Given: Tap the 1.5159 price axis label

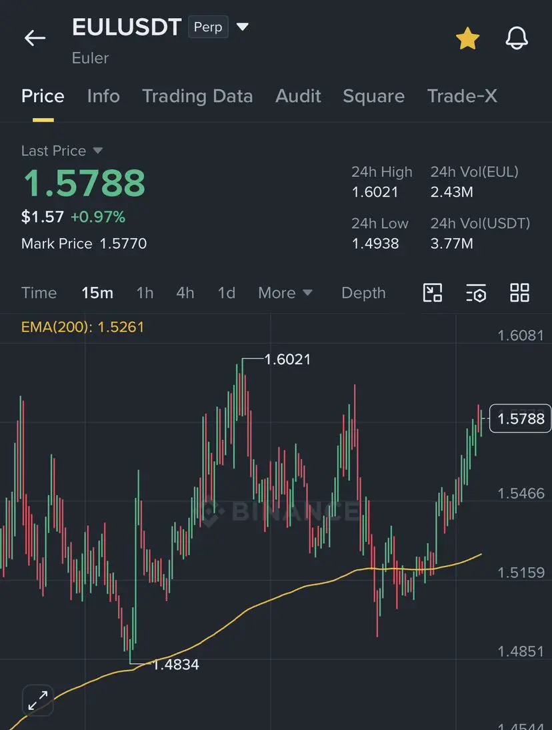Looking at the screenshot, I should (521, 572).
